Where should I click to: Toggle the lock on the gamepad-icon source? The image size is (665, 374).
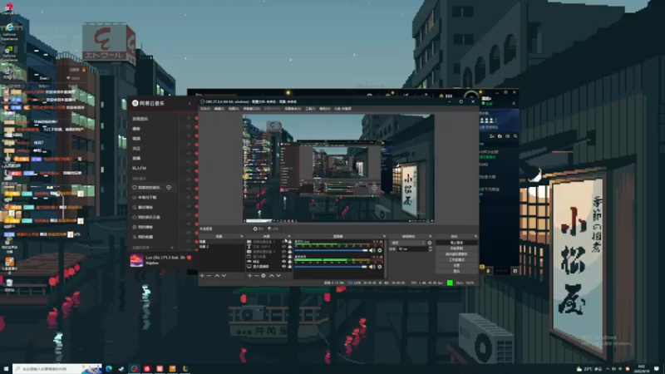coord(290,262)
